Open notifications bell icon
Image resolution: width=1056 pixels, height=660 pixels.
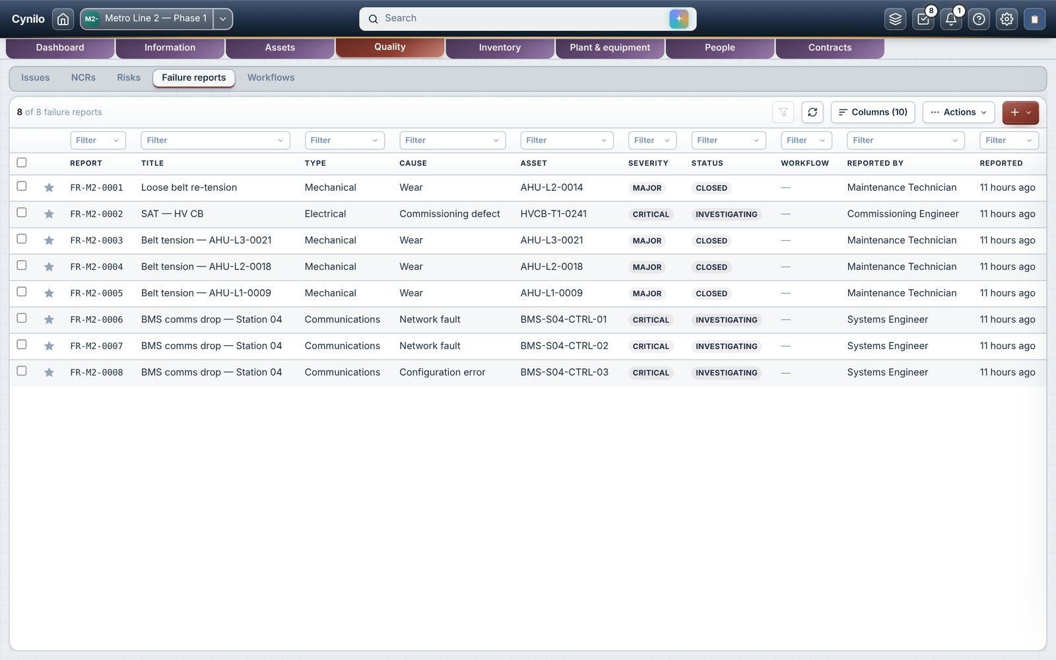[x=951, y=19]
